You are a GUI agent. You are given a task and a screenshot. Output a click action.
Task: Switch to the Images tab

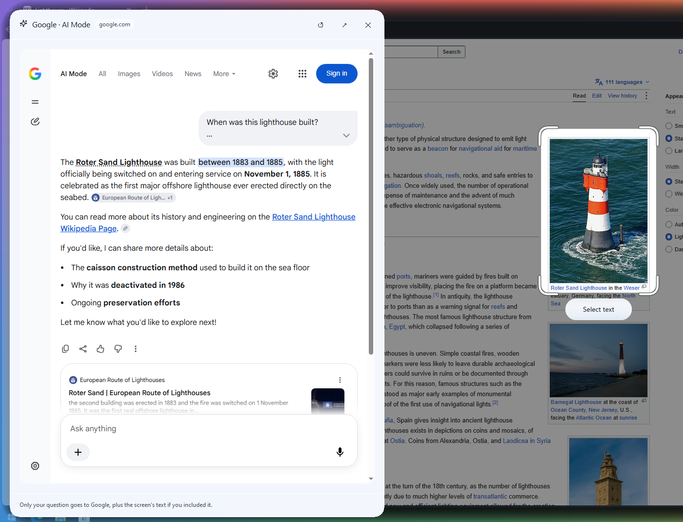pos(129,74)
